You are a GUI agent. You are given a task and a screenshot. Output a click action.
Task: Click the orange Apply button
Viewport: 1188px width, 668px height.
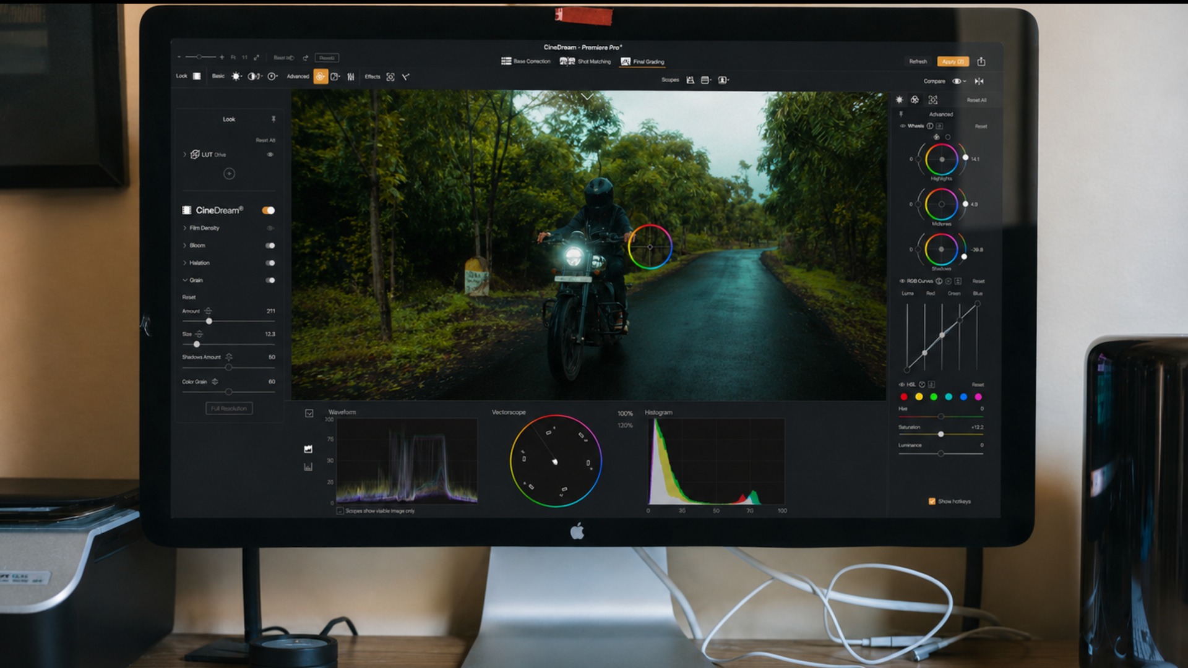pos(953,61)
